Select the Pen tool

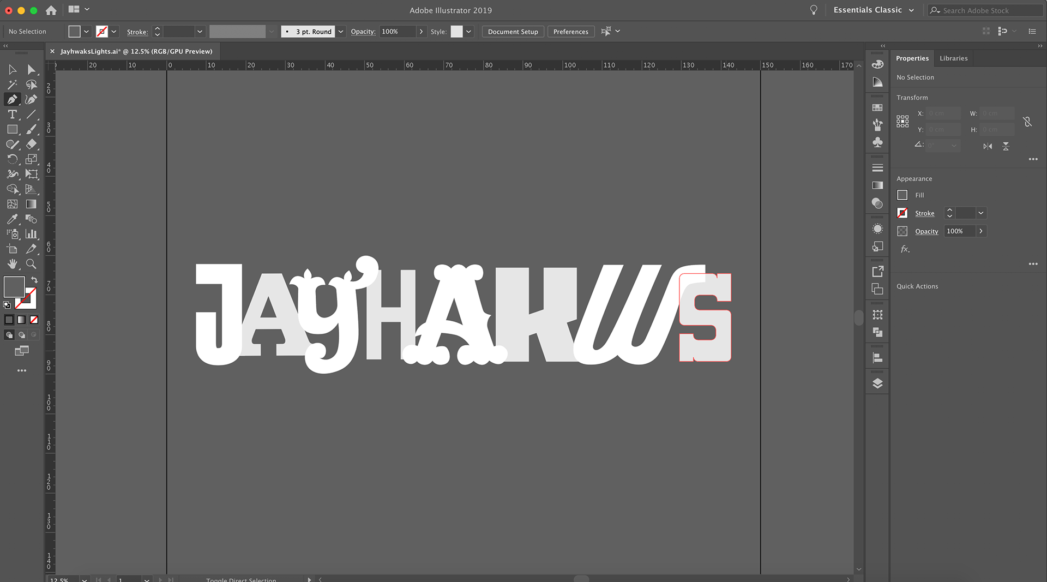click(x=13, y=99)
